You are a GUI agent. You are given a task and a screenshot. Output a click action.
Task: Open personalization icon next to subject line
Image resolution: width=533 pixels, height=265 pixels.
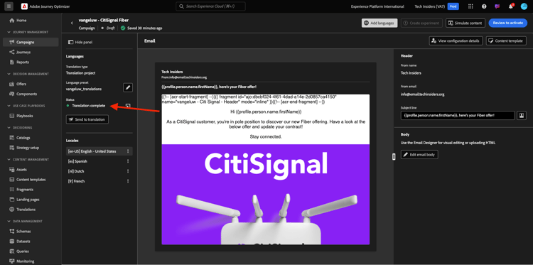(522, 116)
